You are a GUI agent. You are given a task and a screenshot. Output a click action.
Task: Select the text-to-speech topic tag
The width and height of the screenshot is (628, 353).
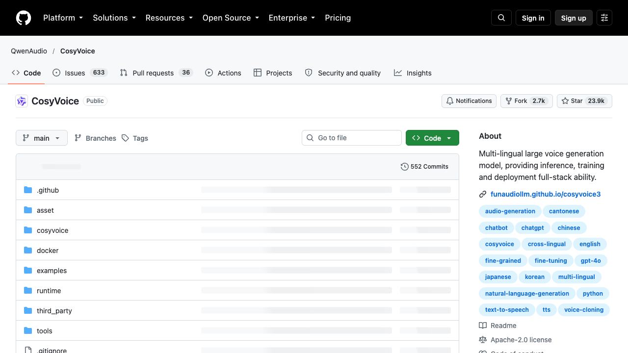pos(507,310)
